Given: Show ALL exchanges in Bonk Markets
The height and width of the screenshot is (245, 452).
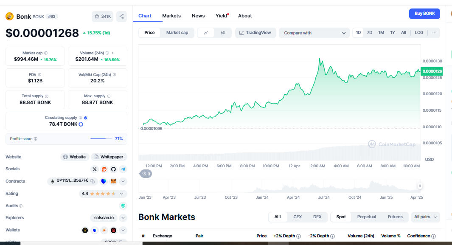Looking at the screenshot, I should (x=278, y=217).
